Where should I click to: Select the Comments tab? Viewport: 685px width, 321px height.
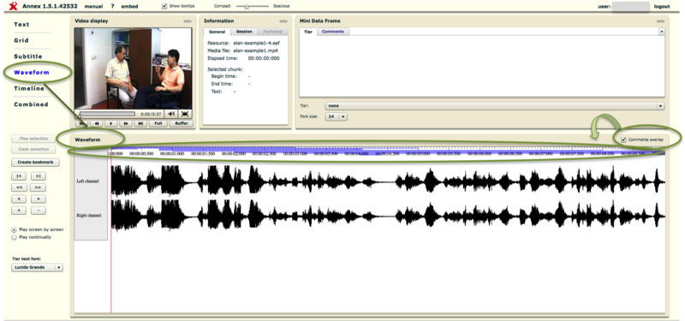[x=333, y=32]
